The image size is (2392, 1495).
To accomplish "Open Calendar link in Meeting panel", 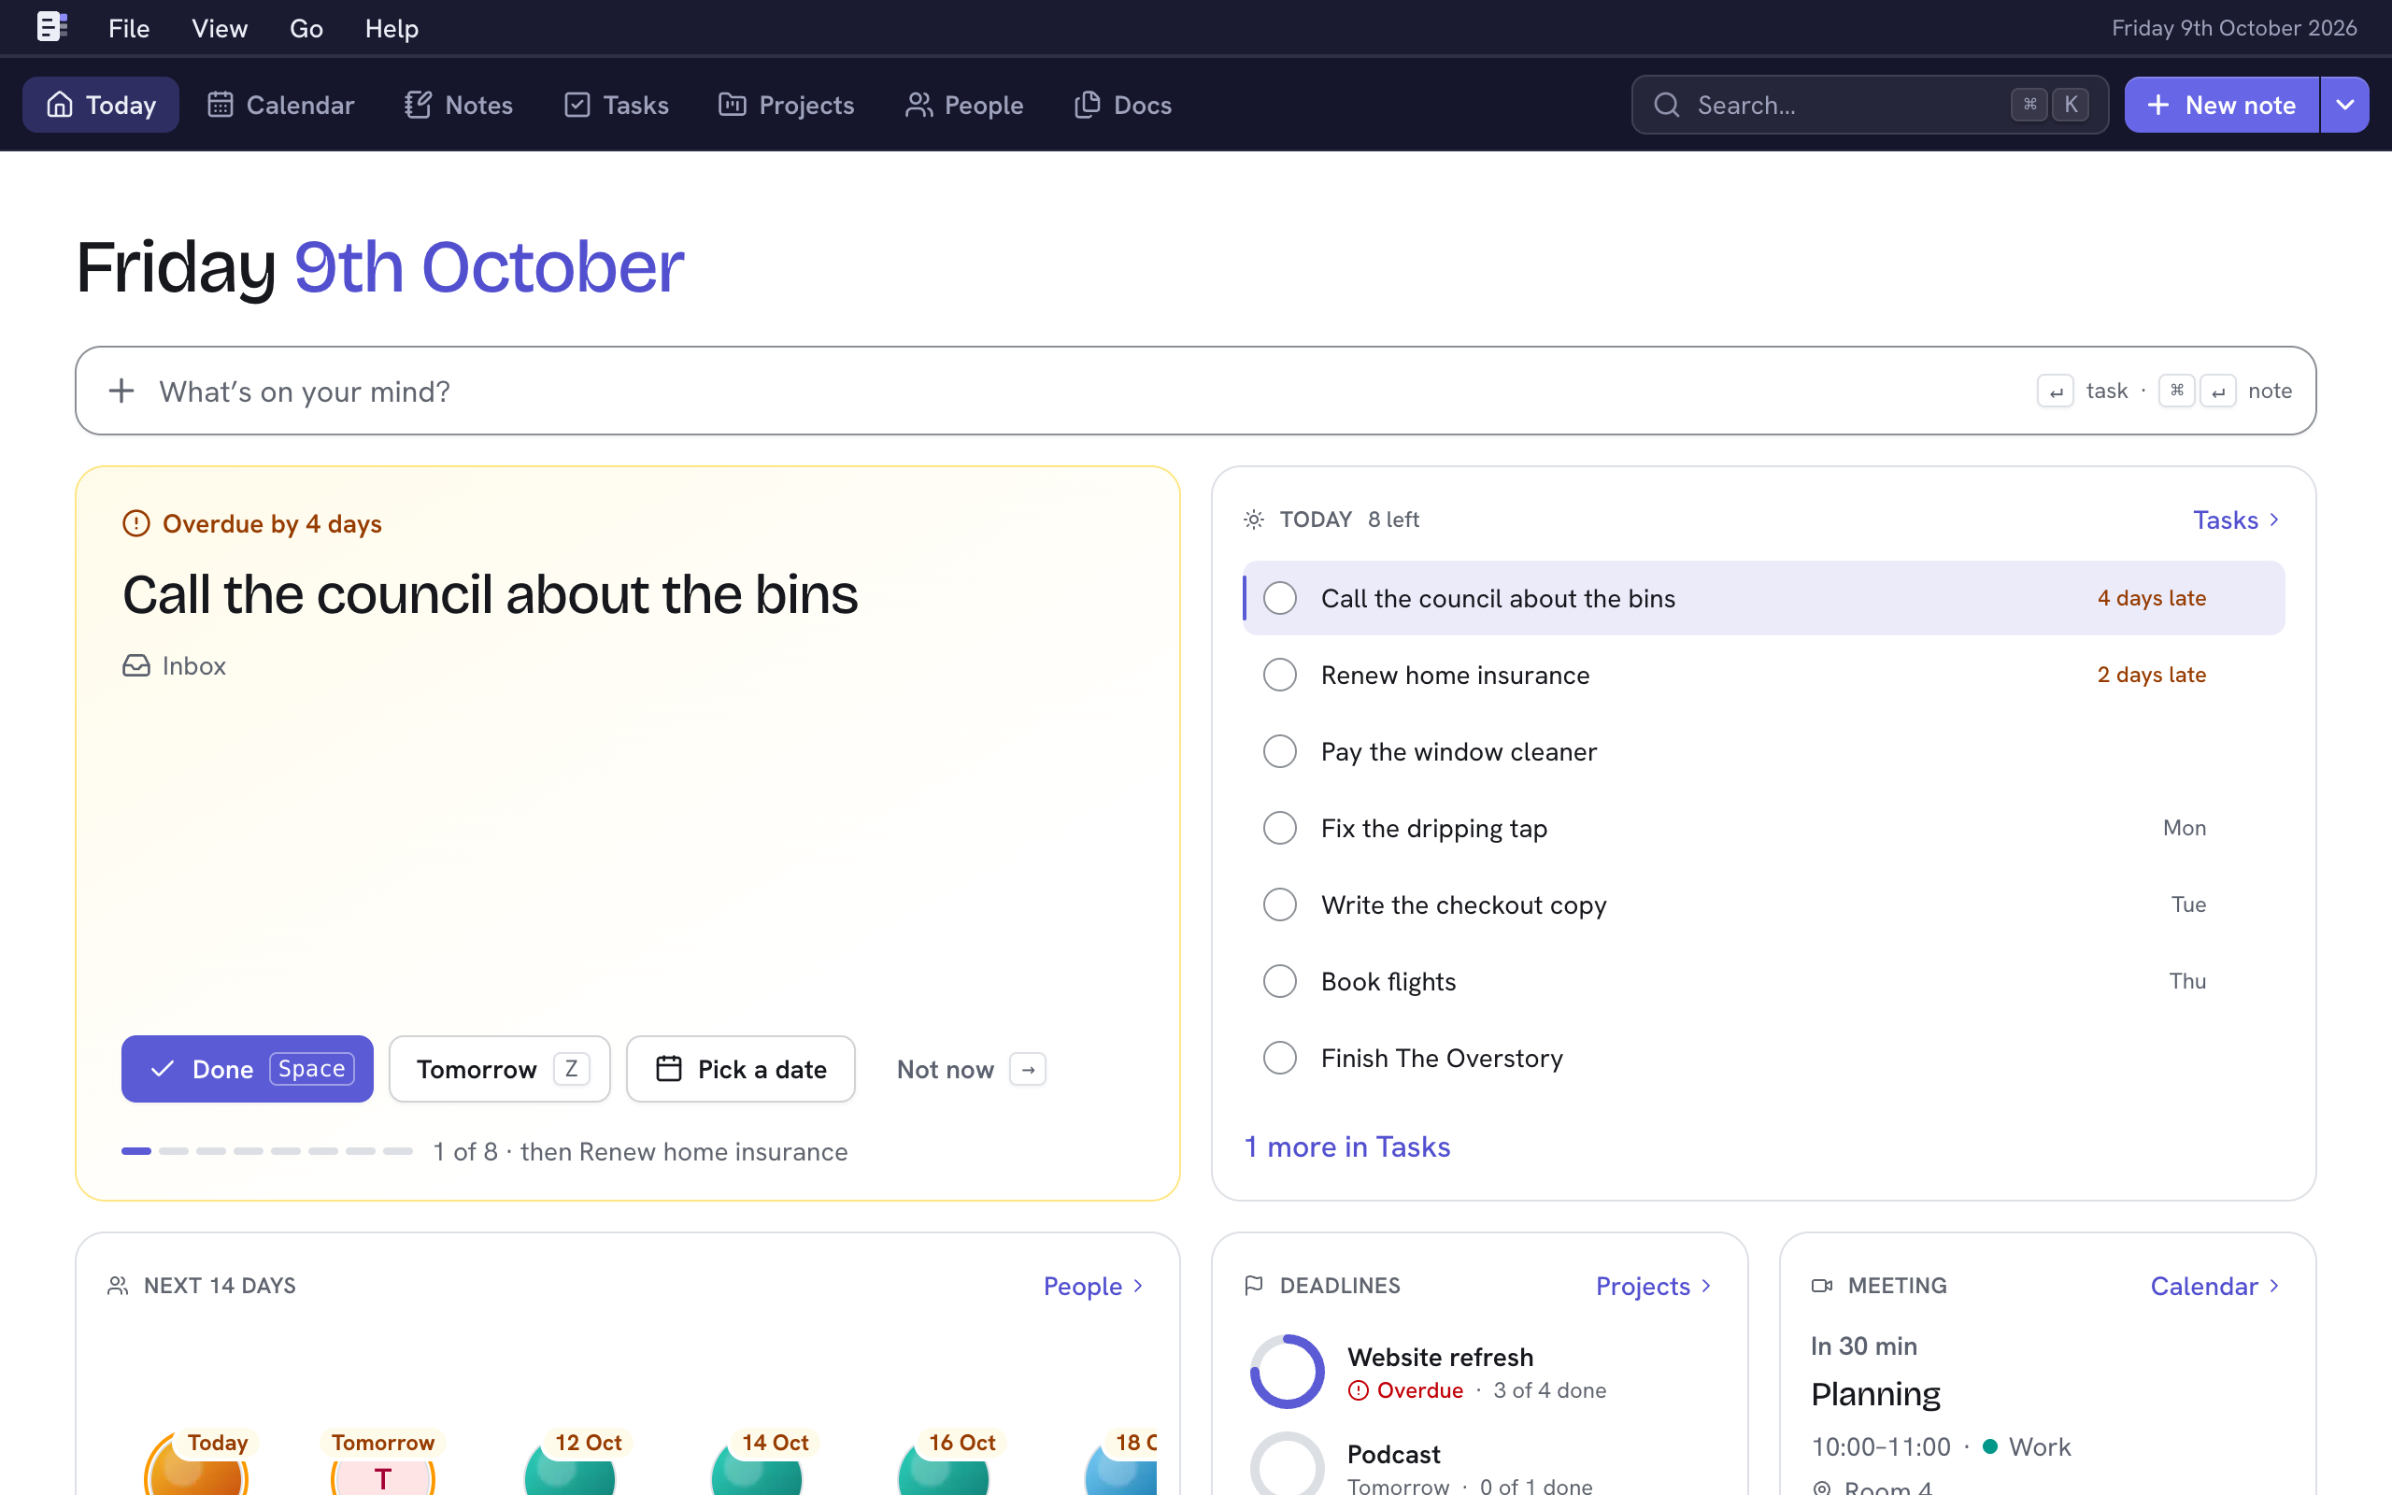I will coord(2215,1287).
